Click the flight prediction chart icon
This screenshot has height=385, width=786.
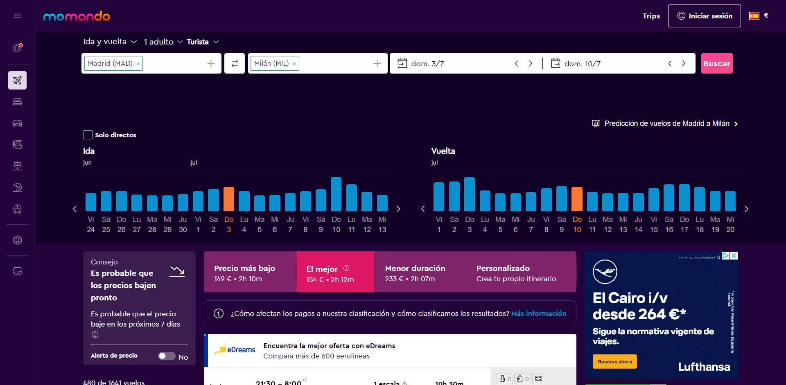[596, 123]
